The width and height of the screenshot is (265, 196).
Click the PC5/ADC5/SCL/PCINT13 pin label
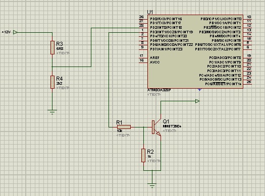click(x=221, y=80)
